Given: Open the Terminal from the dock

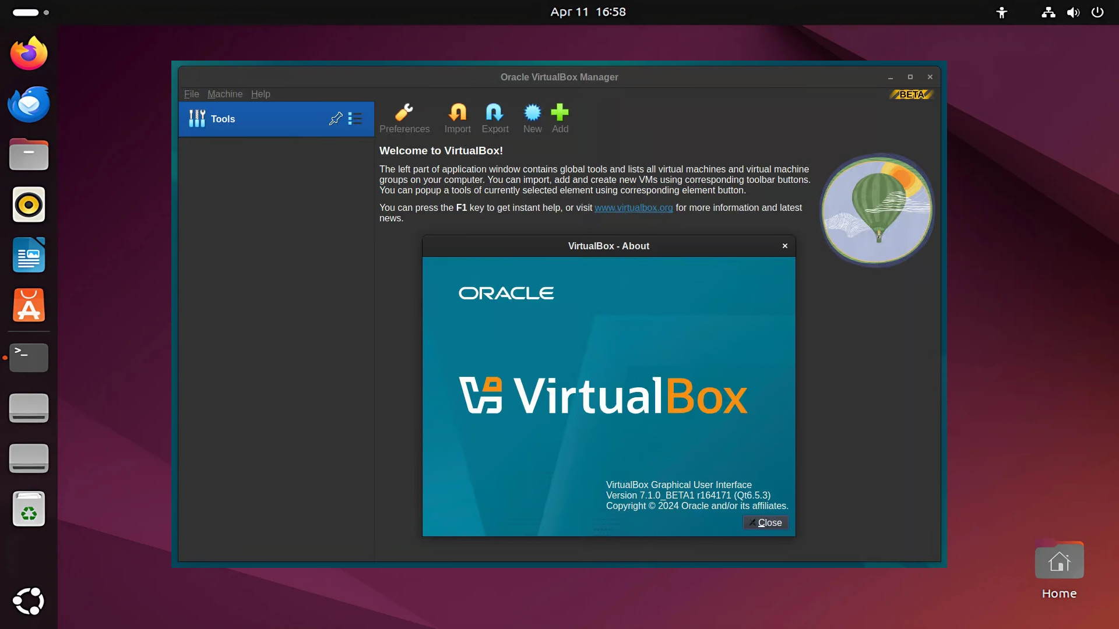Looking at the screenshot, I should (29, 357).
